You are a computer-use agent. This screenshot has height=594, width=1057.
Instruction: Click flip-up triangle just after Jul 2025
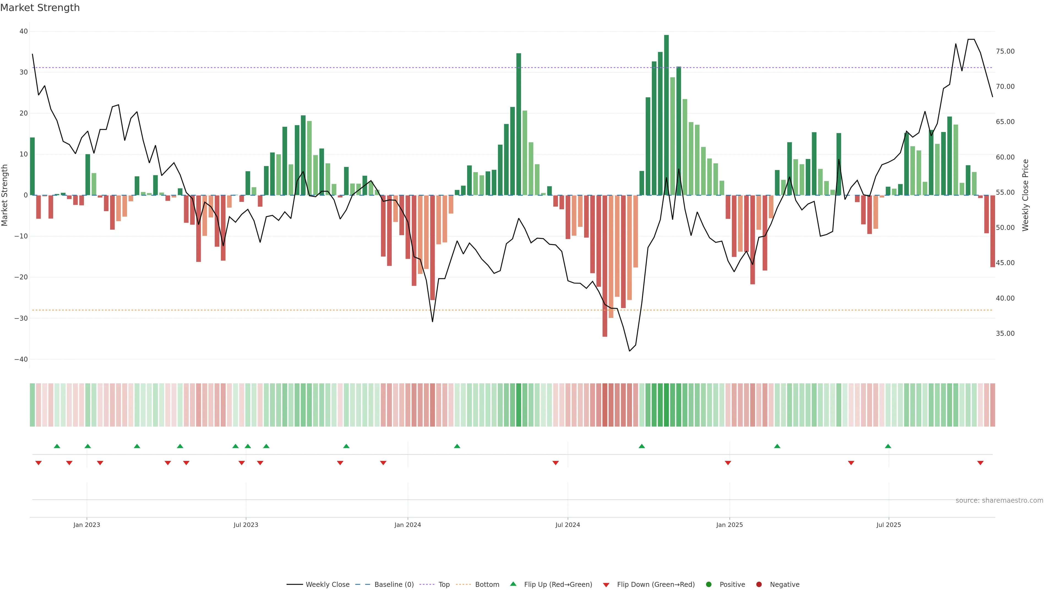(x=888, y=446)
